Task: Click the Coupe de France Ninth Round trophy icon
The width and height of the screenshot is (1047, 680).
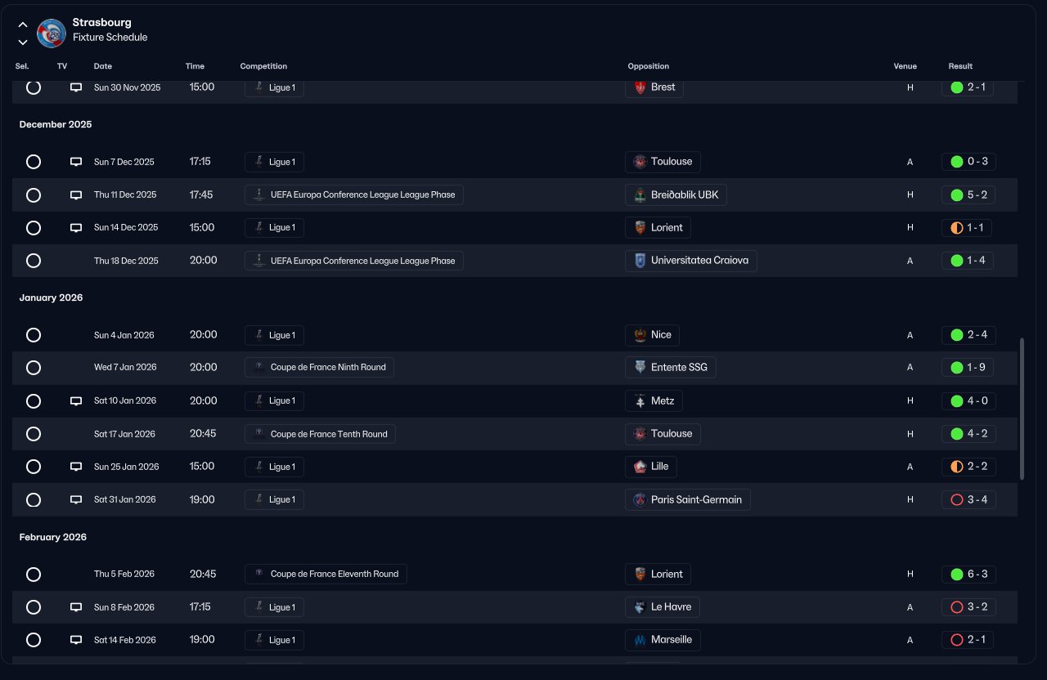Action: tap(259, 368)
